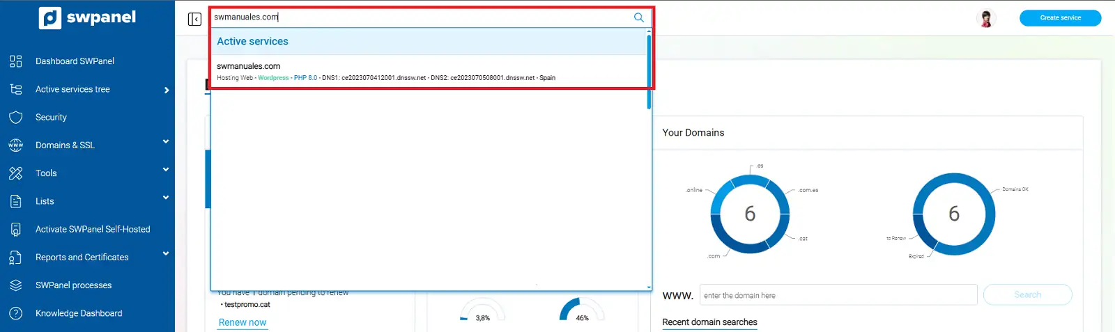This screenshot has width=1115, height=332.
Task: Select swmanuales.com search result
Action: [x=429, y=71]
